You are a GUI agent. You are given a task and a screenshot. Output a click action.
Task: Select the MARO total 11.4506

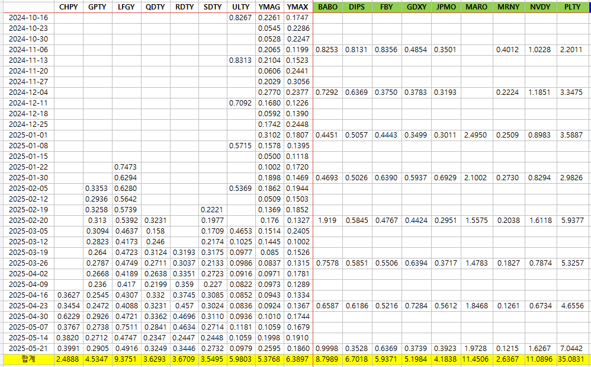[x=477, y=359]
